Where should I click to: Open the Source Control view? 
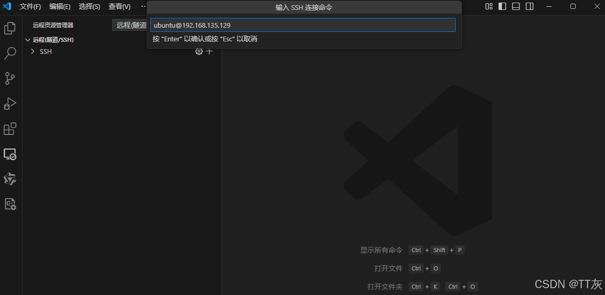(9, 78)
